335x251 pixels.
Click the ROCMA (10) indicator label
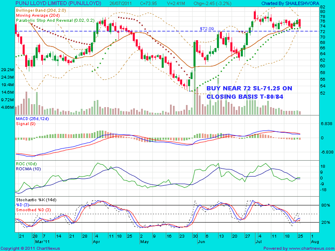coord(28,169)
